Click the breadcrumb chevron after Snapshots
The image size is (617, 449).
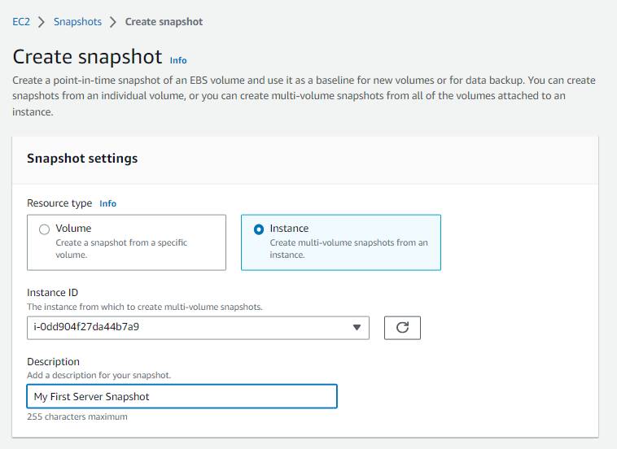coord(113,22)
